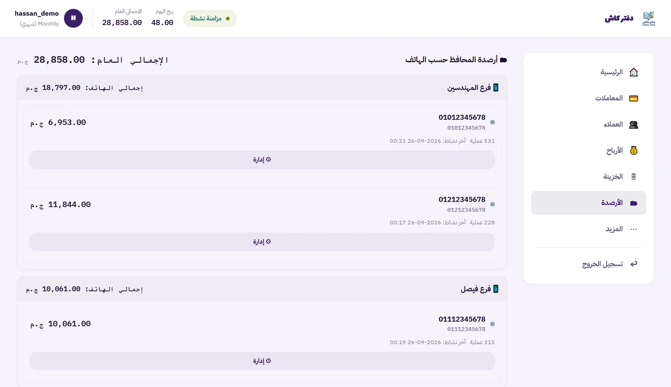Manage wallet 01012345678 with إدارة button
Screen dimensions: 671x387
pyautogui.click(x=262, y=160)
